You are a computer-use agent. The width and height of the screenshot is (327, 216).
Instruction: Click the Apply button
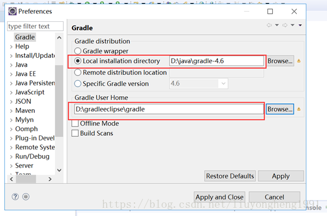[281, 176]
